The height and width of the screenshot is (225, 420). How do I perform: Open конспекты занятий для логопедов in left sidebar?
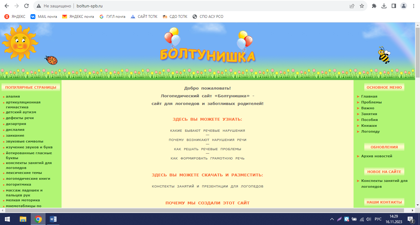coord(29,165)
